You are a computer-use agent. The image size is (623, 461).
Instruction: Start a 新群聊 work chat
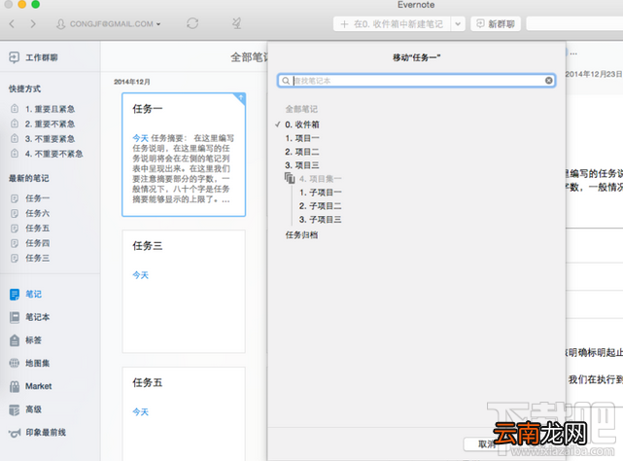[x=496, y=24]
